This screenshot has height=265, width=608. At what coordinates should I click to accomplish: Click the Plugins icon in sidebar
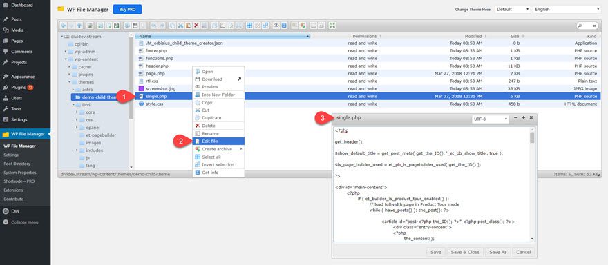pyautogui.click(x=6, y=88)
